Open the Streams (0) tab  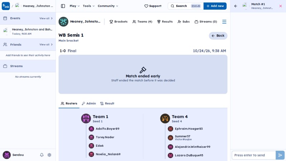206,21
